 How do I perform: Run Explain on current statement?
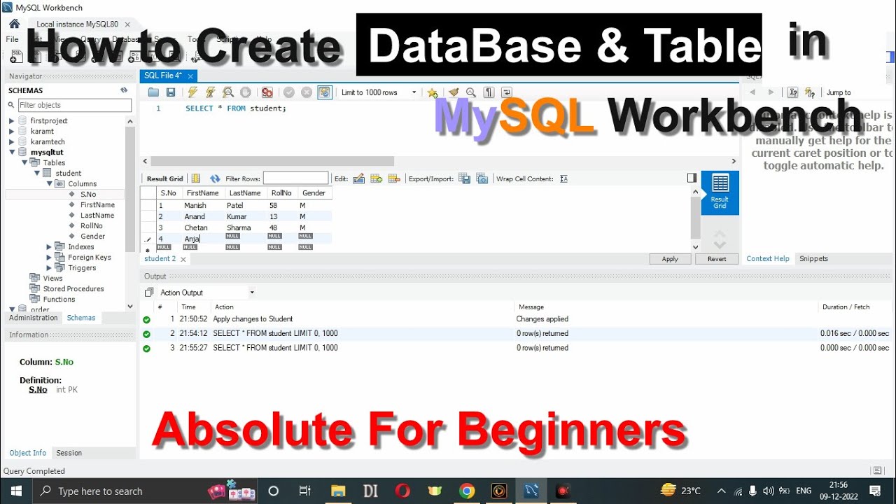[228, 92]
